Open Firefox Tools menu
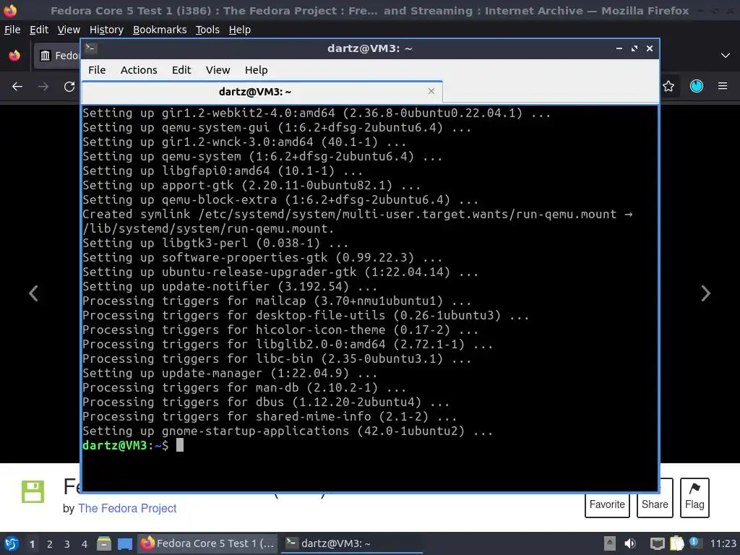The width and height of the screenshot is (740, 555). pos(207,30)
